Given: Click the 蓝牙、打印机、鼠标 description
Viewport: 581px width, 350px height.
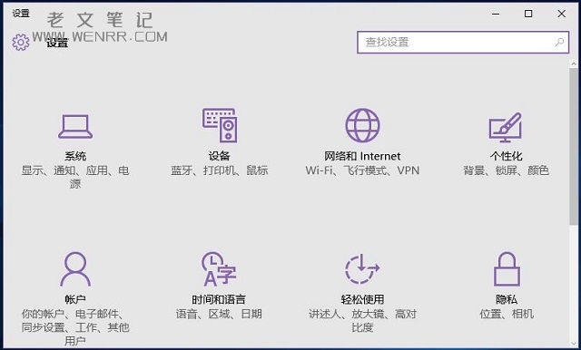Looking at the screenshot, I should tap(219, 170).
